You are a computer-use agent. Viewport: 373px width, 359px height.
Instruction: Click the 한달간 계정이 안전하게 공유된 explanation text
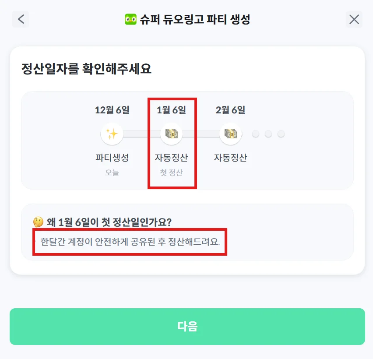click(x=130, y=241)
